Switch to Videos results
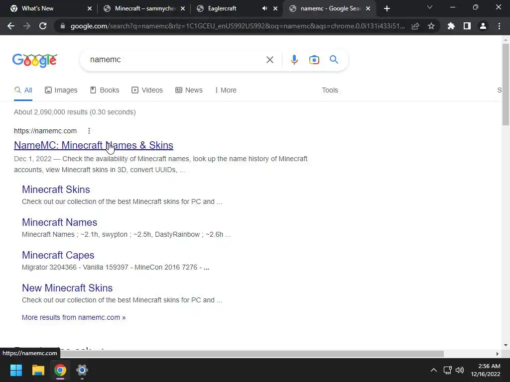This screenshot has width=510, height=382. coord(147,90)
